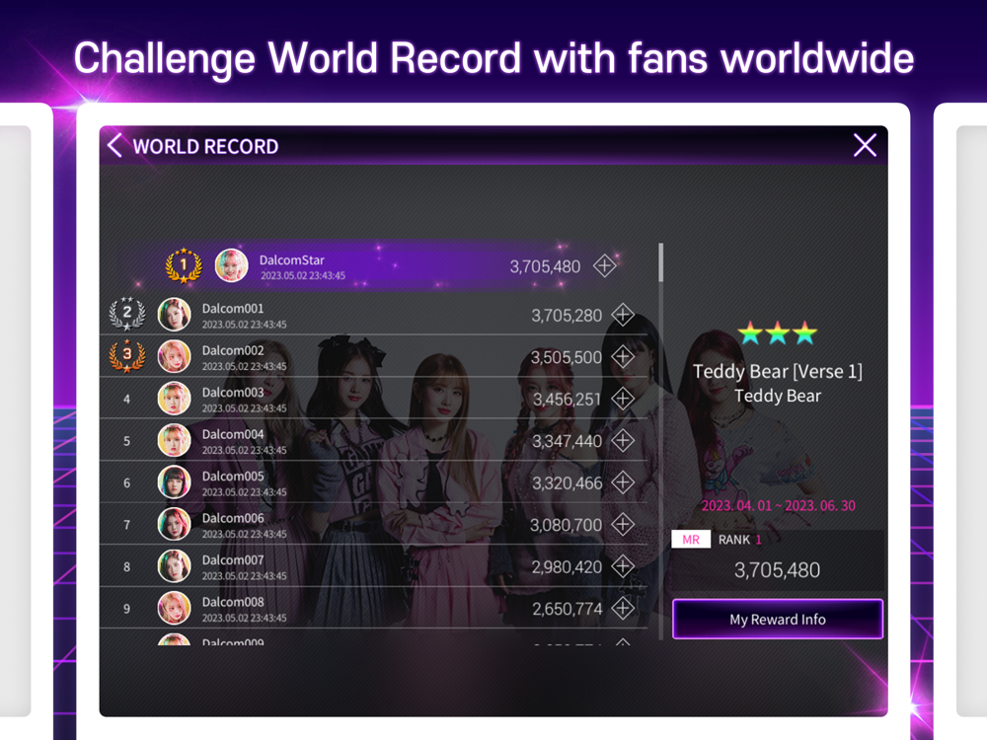The height and width of the screenshot is (740, 987).
Task: Click the gold rank 1 laurel badge
Action: tap(184, 264)
